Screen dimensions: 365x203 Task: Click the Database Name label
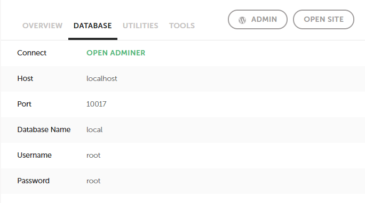pos(44,129)
